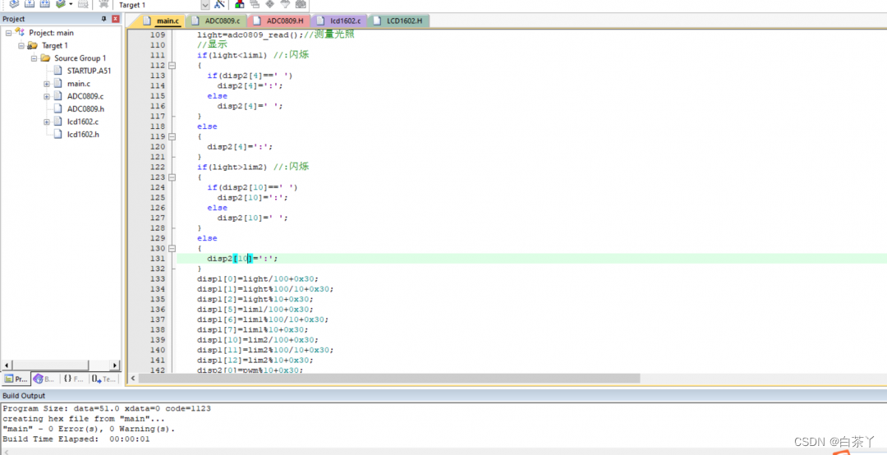Image resolution: width=887 pixels, height=455 pixels.
Task: Open the Books tab at panel bottom
Action: pos(44,379)
